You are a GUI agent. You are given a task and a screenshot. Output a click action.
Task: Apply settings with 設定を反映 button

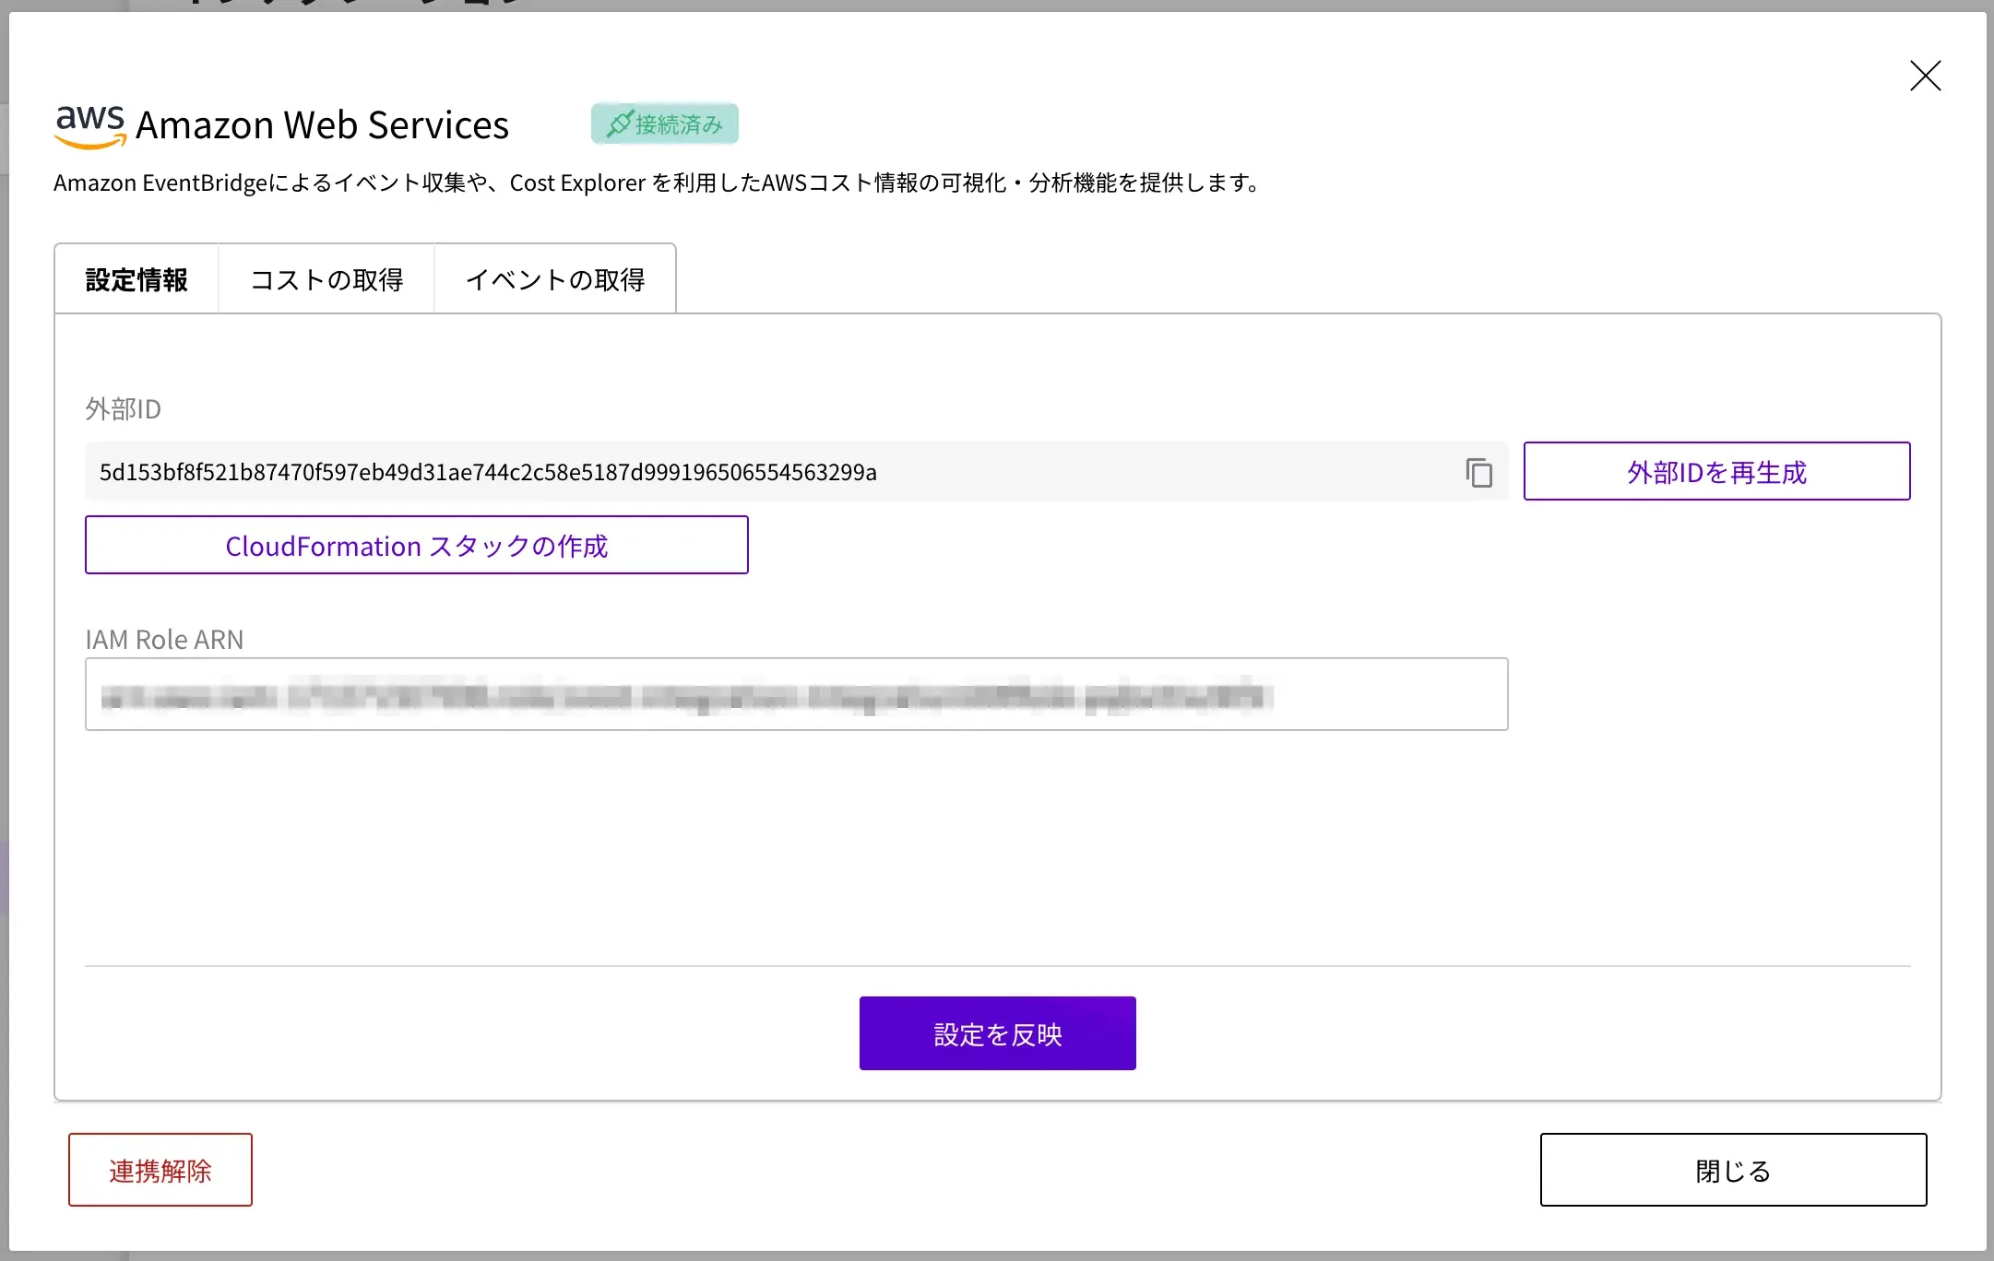[x=998, y=1033]
